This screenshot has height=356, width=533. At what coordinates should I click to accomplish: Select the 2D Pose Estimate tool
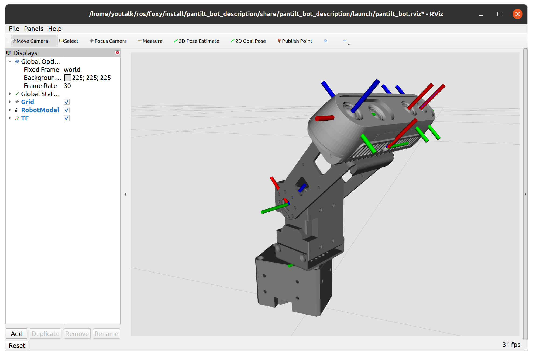pos(197,41)
